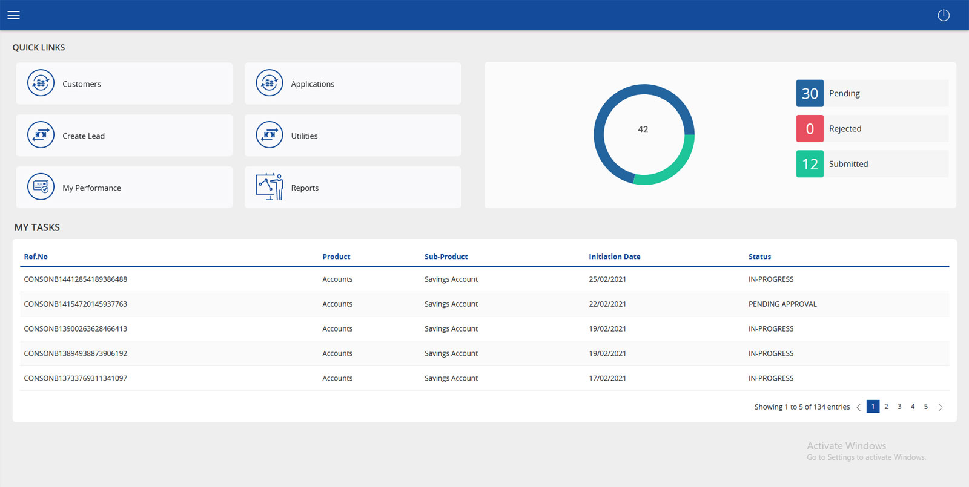Click the power logout icon

point(944,15)
